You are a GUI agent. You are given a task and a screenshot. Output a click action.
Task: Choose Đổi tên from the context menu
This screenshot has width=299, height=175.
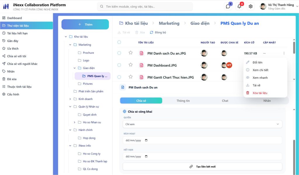[x=257, y=63]
